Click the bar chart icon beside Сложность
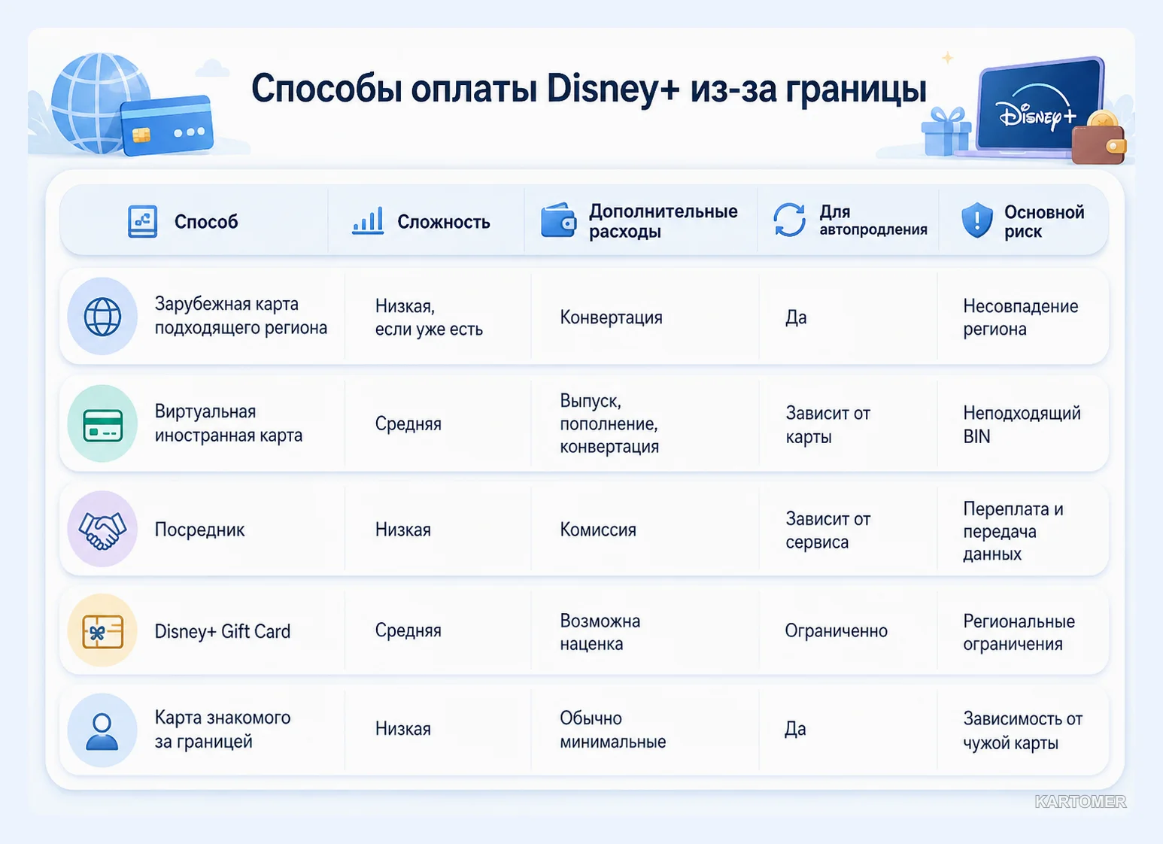1163x844 pixels. point(368,220)
